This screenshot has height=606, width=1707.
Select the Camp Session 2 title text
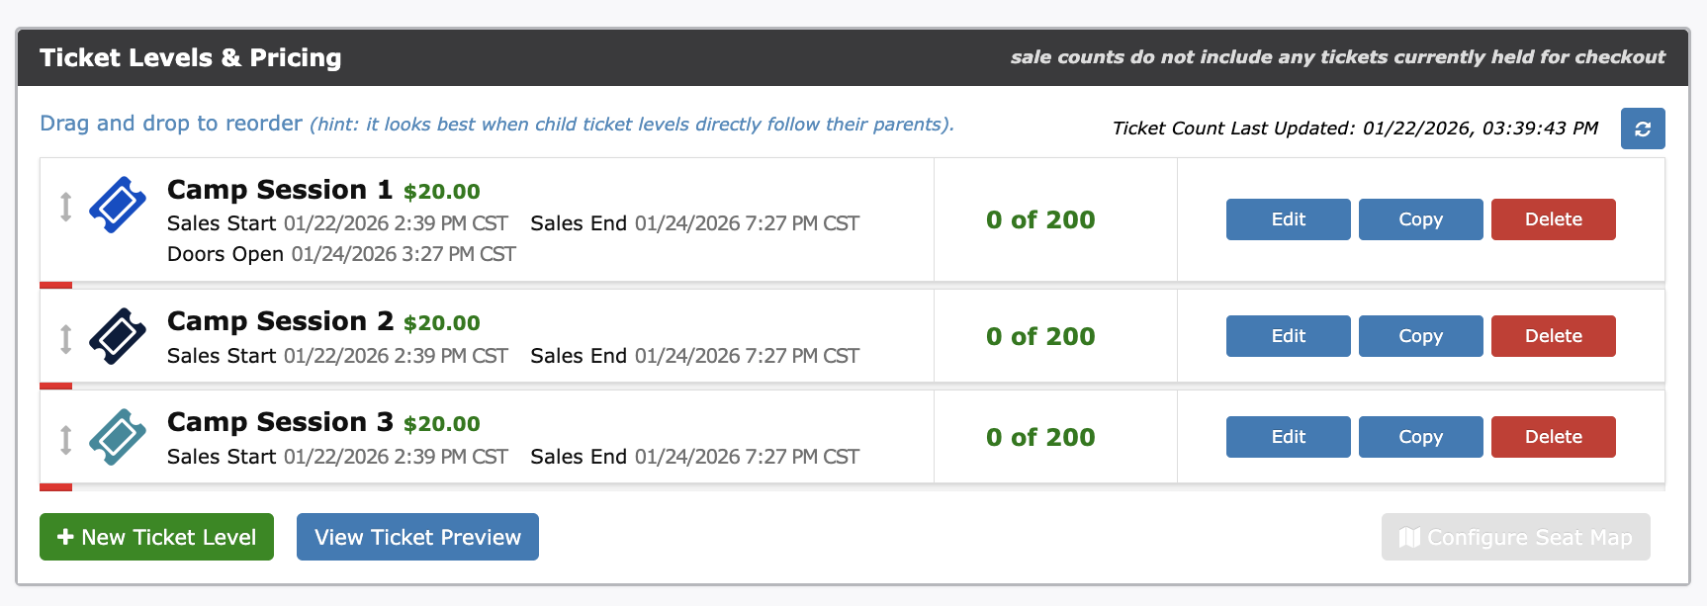point(280,321)
